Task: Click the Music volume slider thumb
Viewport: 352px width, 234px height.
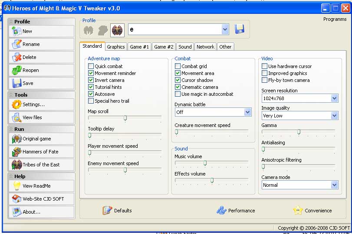Action: click(205, 163)
